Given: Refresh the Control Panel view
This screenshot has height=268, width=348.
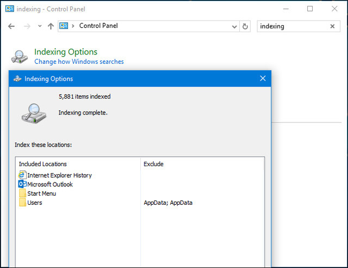Looking at the screenshot, I should [x=246, y=26].
